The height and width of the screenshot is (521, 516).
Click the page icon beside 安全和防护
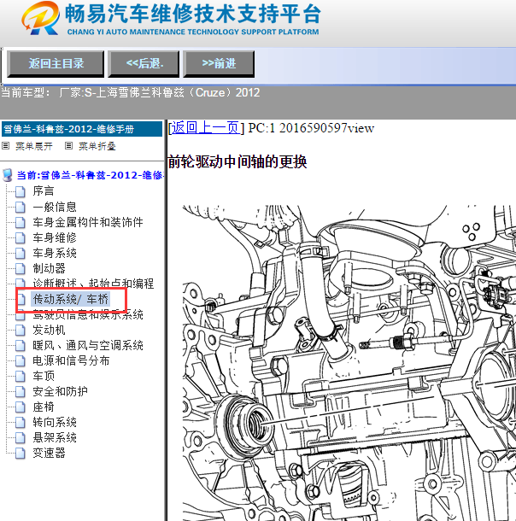click(x=21, y=392)
